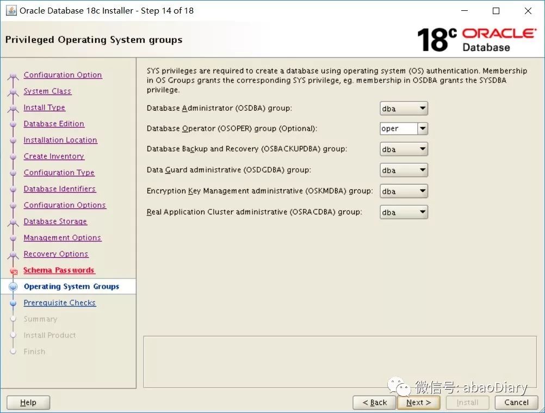Click the Management Options step bullet icon
The height and width of the screenshot is (413, 545).
pos(13,238)
